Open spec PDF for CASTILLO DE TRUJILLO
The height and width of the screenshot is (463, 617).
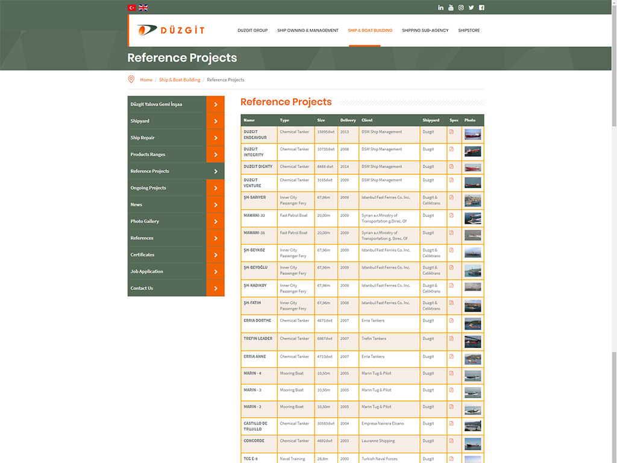(x=452, y=423)
